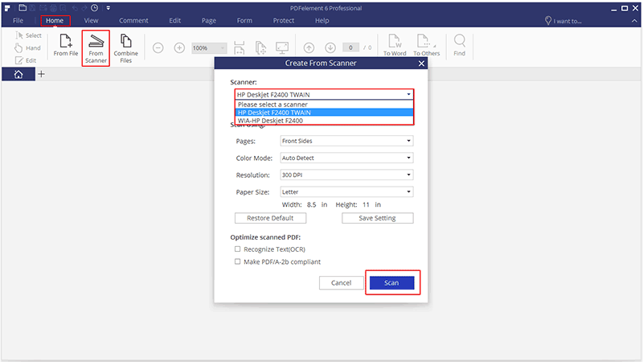The image size is (643, 362).
Task: Click the Fit Width icon
Action: pyautogui.click(x=239, y=48)
